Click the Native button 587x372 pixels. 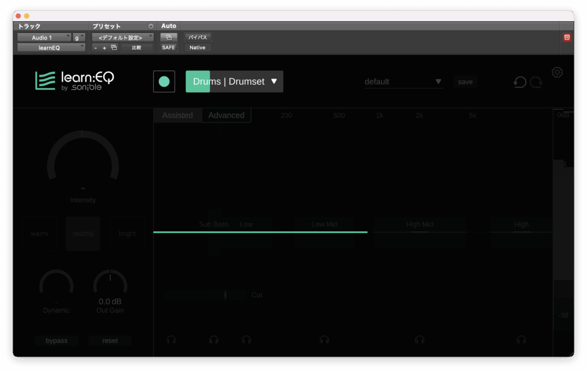(x=198, y=48)
